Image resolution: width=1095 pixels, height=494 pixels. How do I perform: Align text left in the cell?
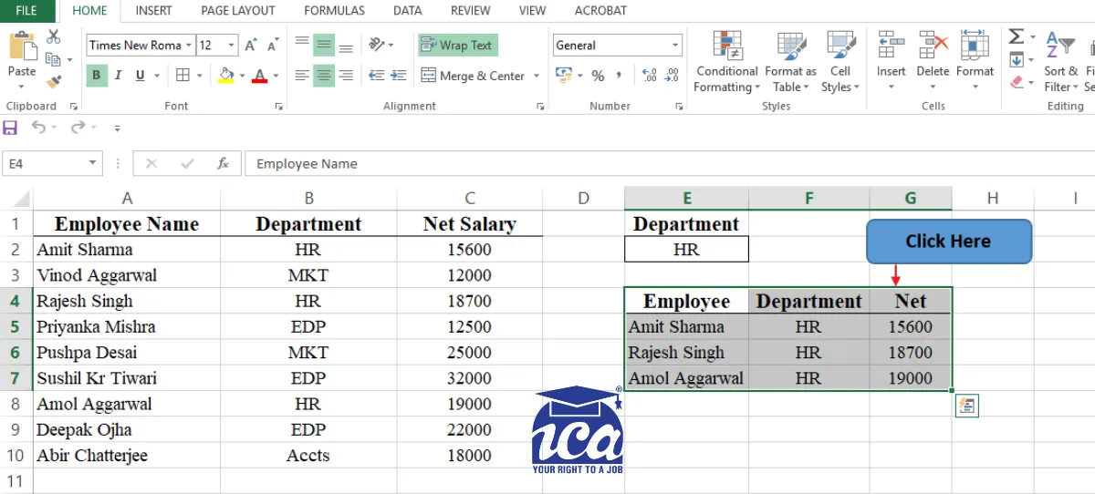click(x=302, y=76)
